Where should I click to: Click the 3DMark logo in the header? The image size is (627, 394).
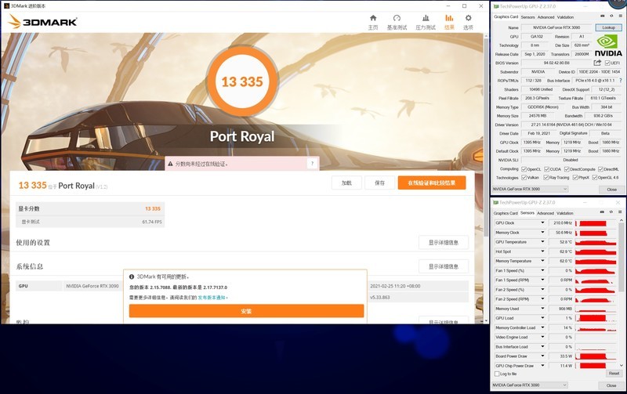pyautogui.click(x=42, y=22)
